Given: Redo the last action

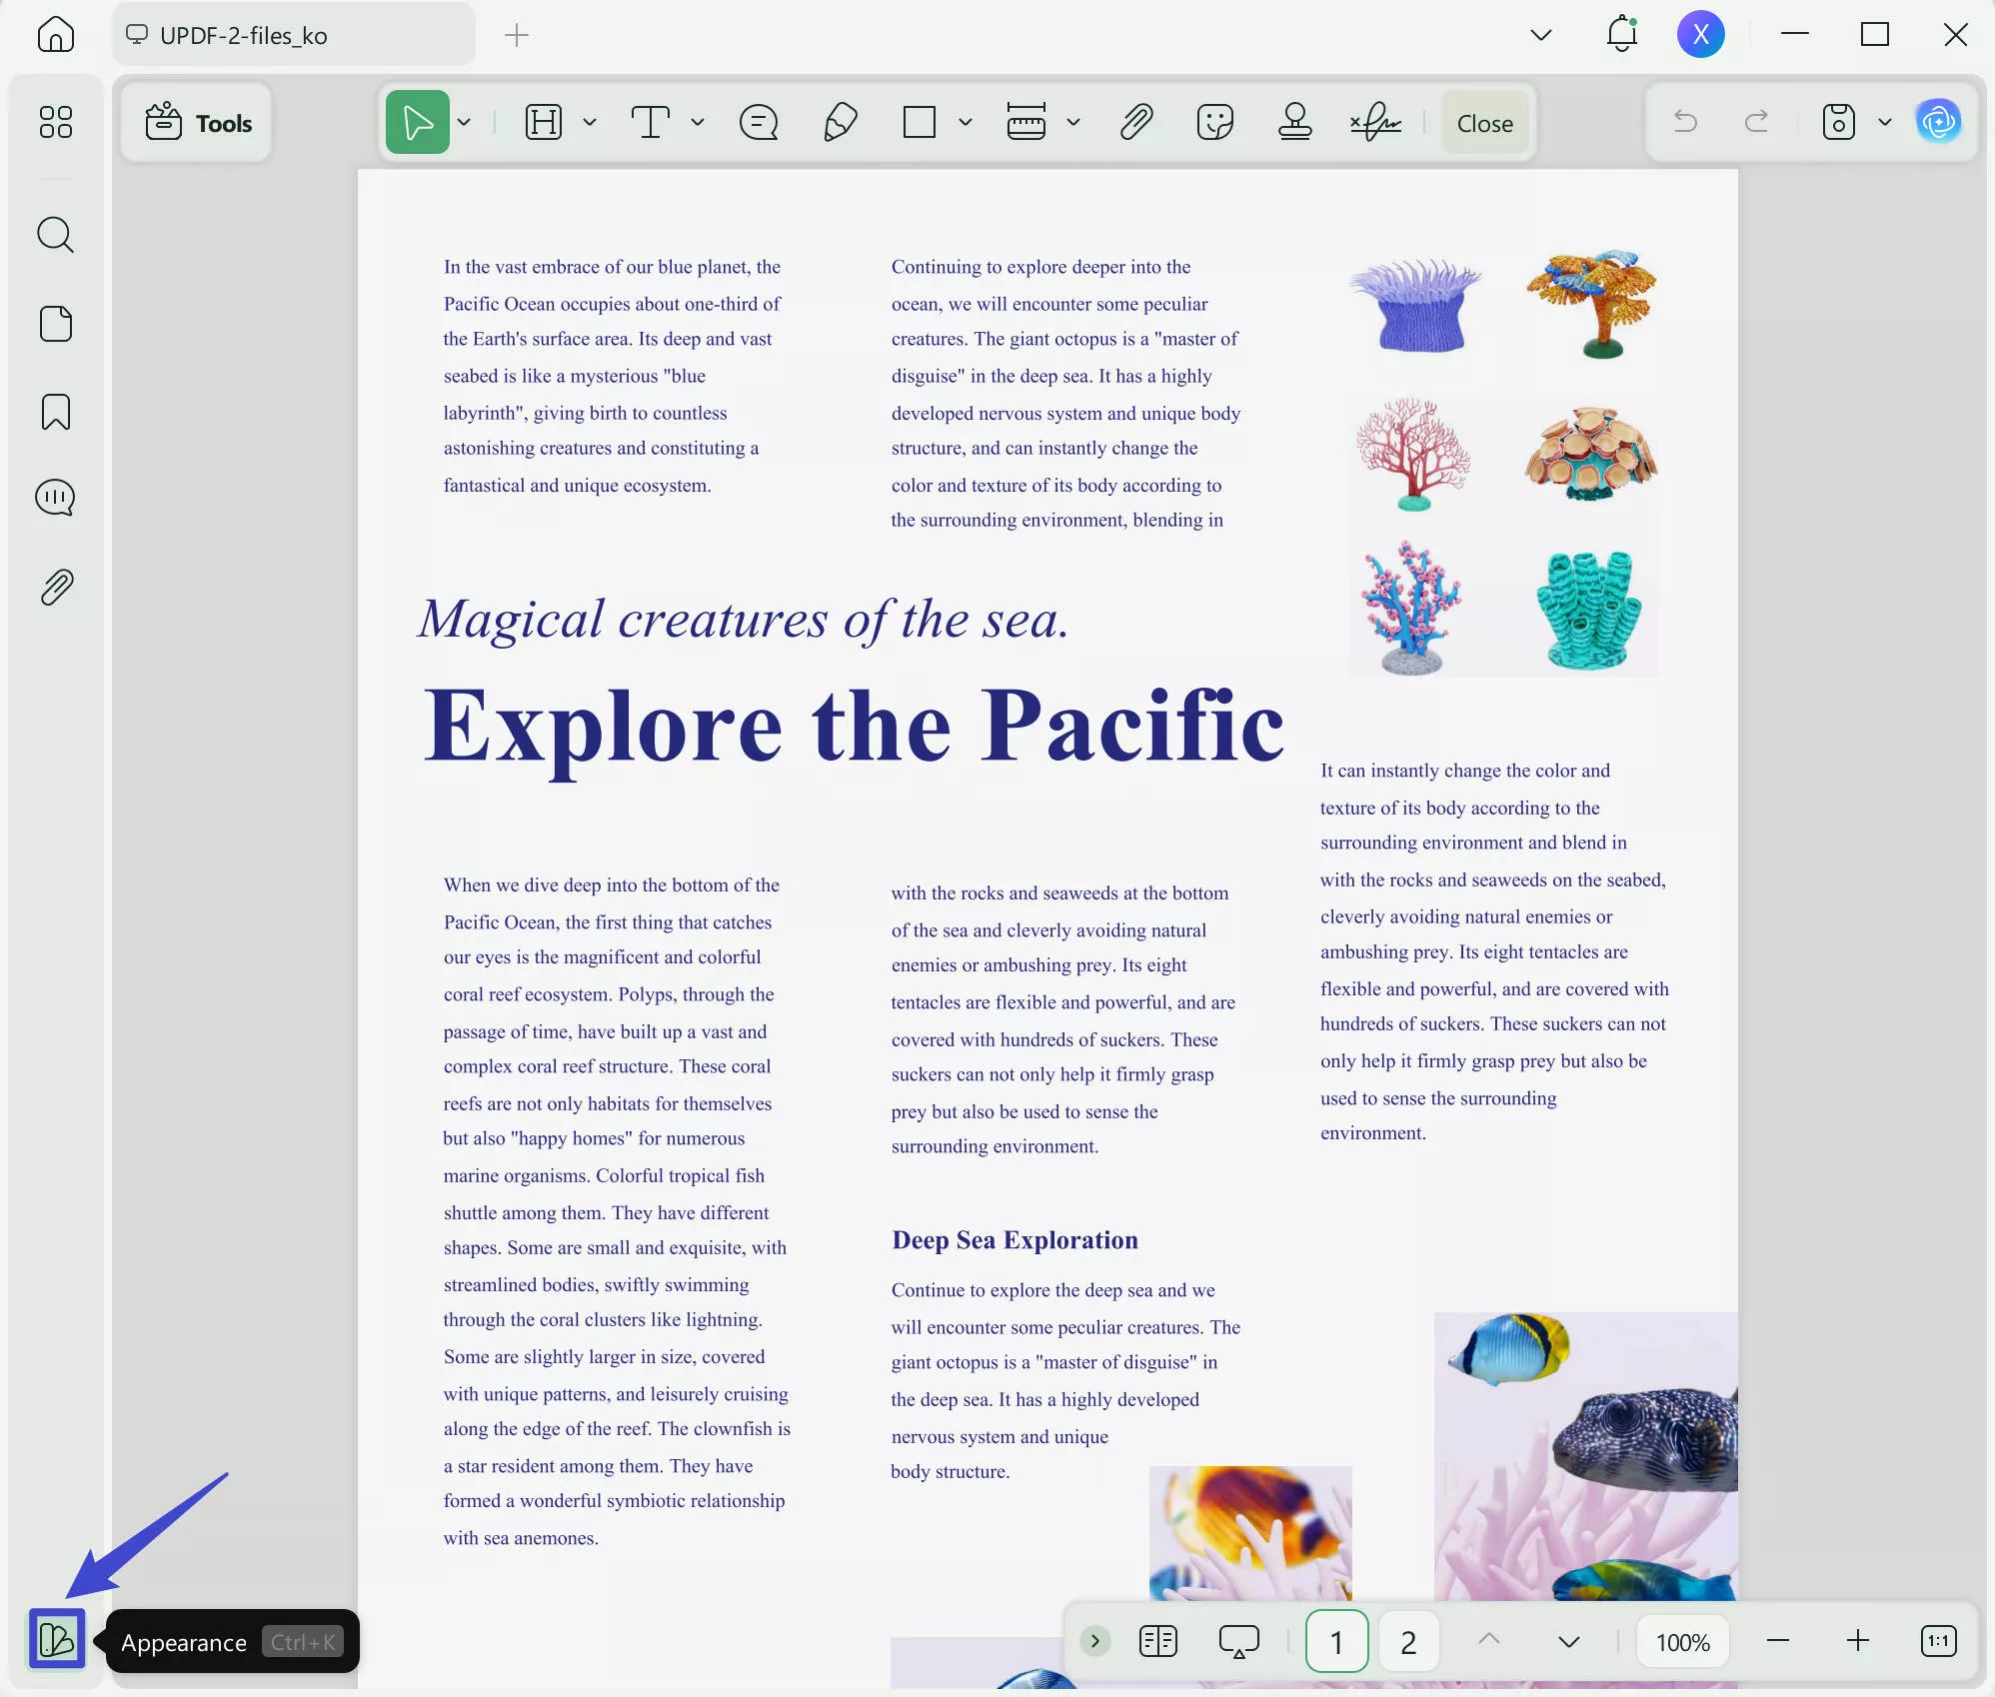Looking at the screenshot, I should [1756, 122].
